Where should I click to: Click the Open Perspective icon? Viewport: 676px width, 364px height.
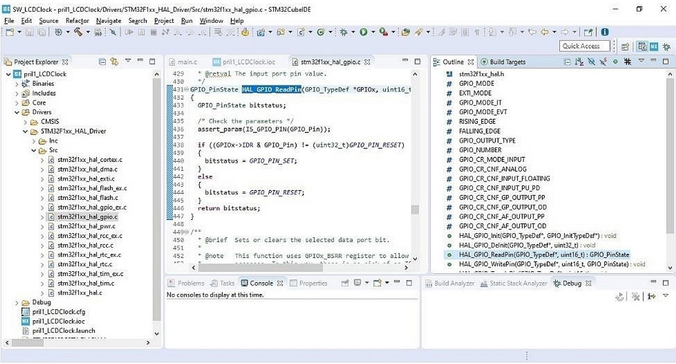(625, 46)
